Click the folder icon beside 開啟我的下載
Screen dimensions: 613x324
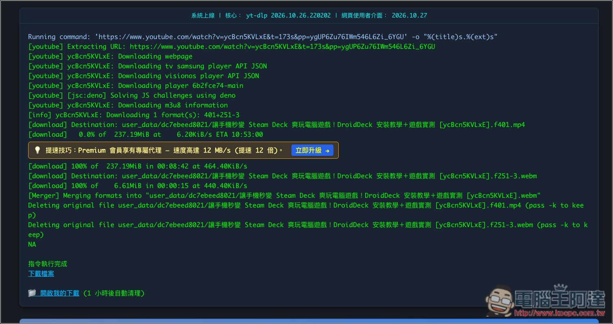tap(32, 293)
